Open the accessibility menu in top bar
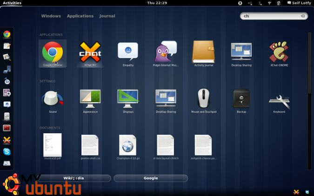 coord(240,3)
